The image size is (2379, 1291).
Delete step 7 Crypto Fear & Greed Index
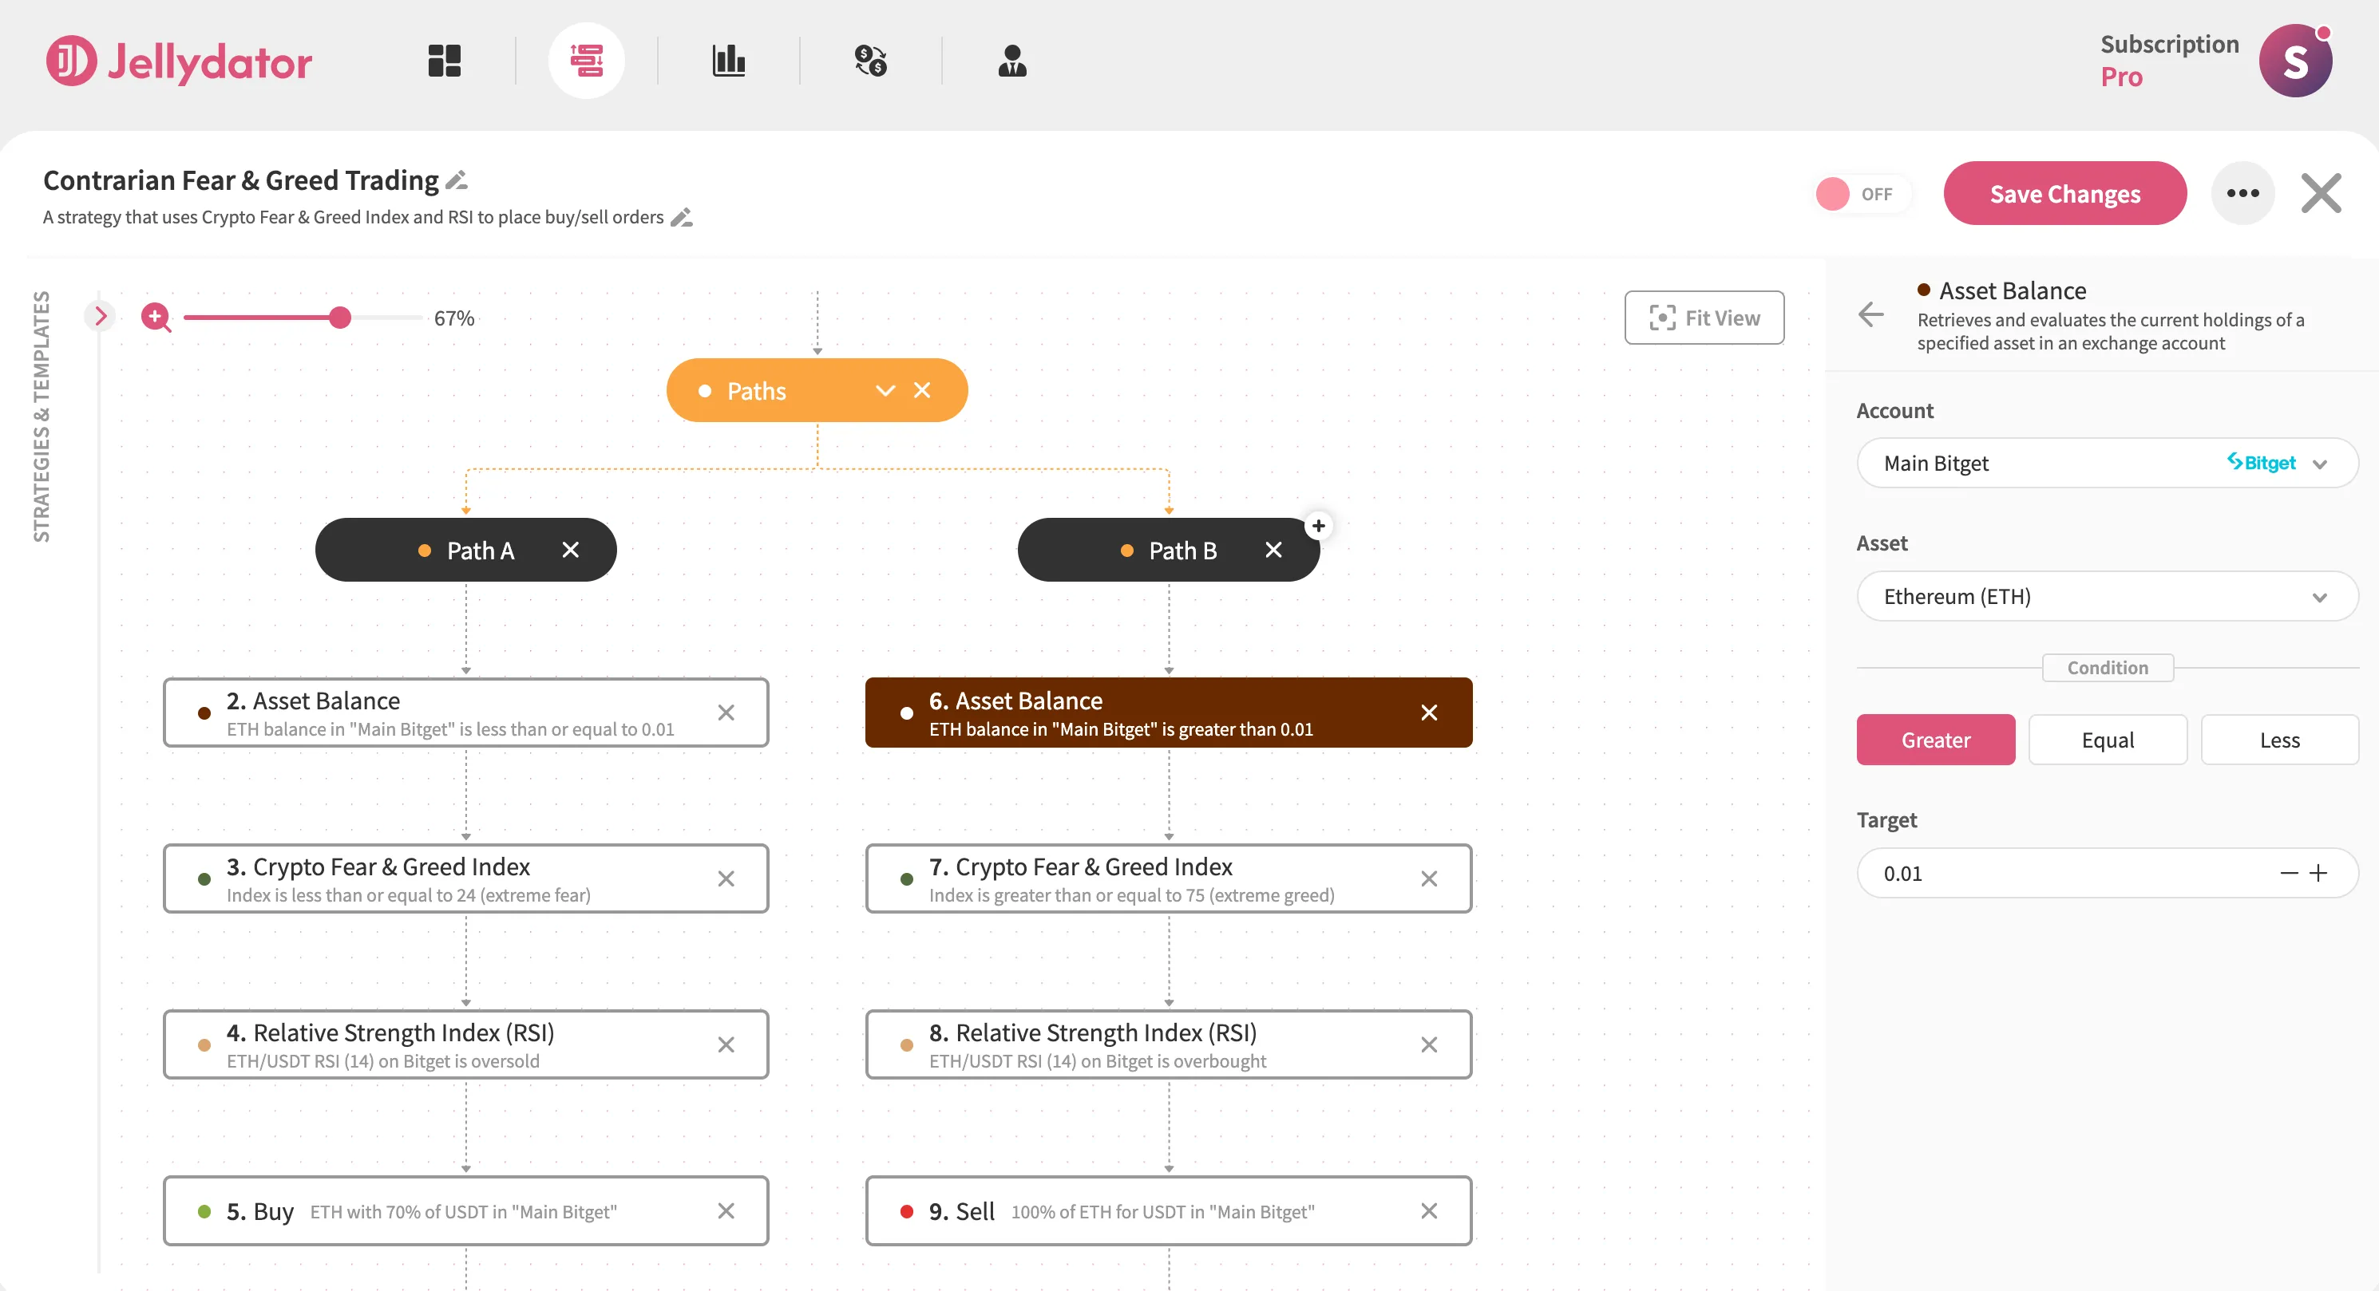[x=1429, y=878]
